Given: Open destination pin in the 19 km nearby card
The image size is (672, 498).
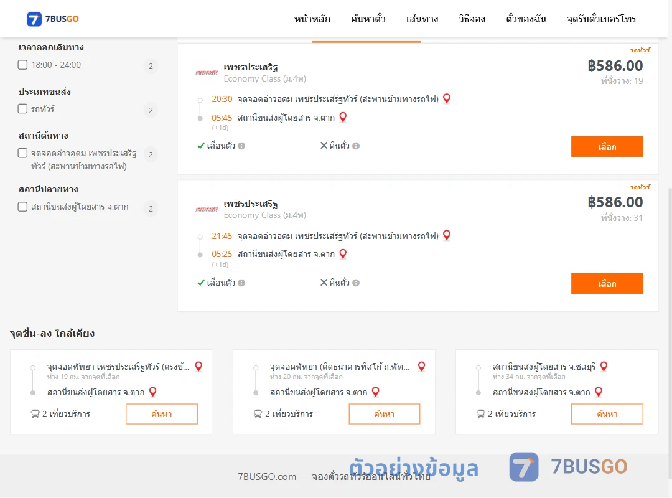Looking at the screenshot, I should click(x=152, y=392).
